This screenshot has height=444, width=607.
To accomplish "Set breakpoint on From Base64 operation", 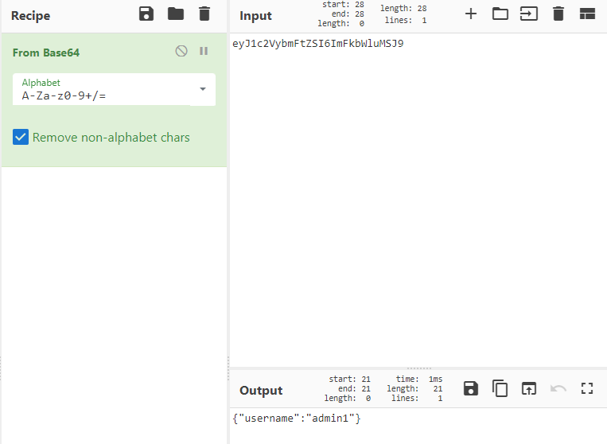I will pos(204,51).
